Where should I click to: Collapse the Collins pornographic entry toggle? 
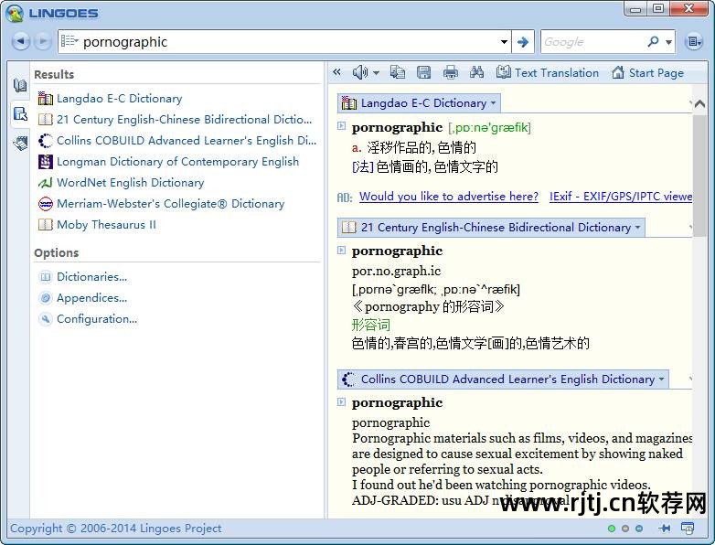tap(341, 401)
